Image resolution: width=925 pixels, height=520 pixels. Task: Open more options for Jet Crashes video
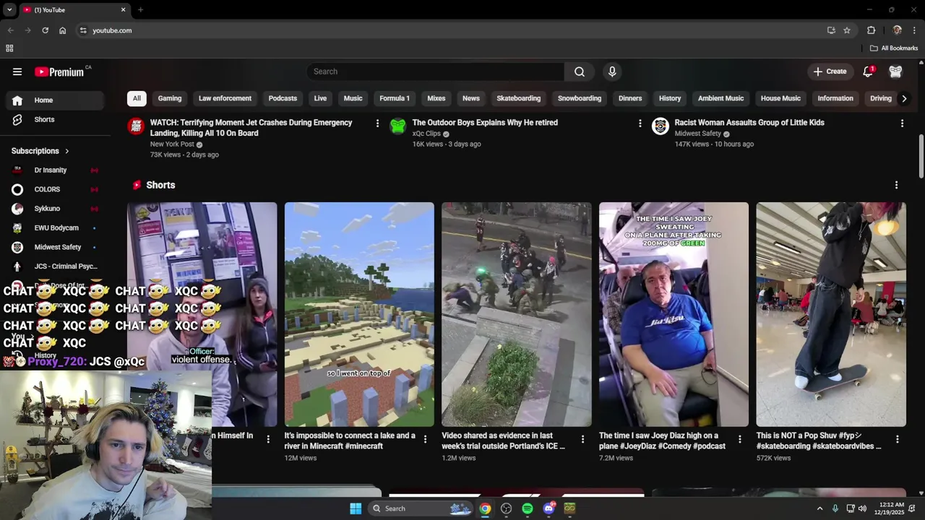click(x=377, y=123)
